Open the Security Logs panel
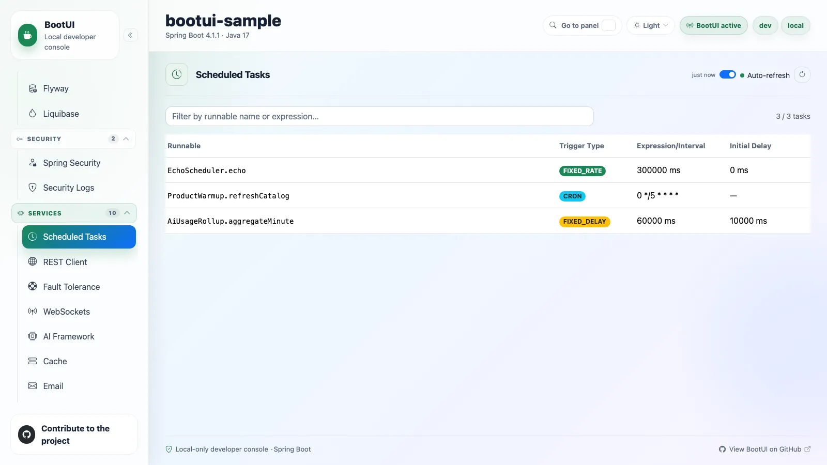The width and height of the screenshot is (827, 465). (x=79, y=188)
